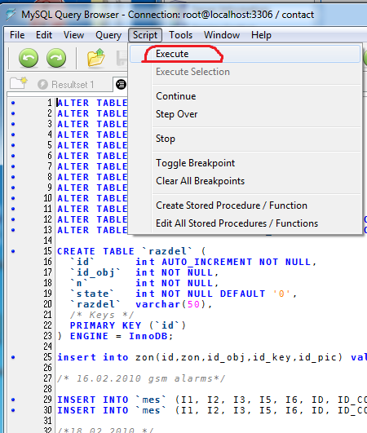Click the /* Keys */ comment
Viewport: 367px width, 433px height.
coord(102,315)
